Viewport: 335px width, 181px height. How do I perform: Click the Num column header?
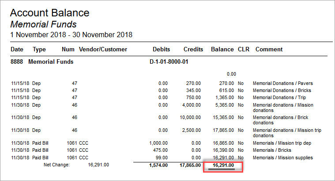click(x=68, y=49)
